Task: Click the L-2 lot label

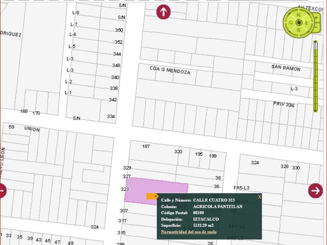Action: click(x=69, y=81)
